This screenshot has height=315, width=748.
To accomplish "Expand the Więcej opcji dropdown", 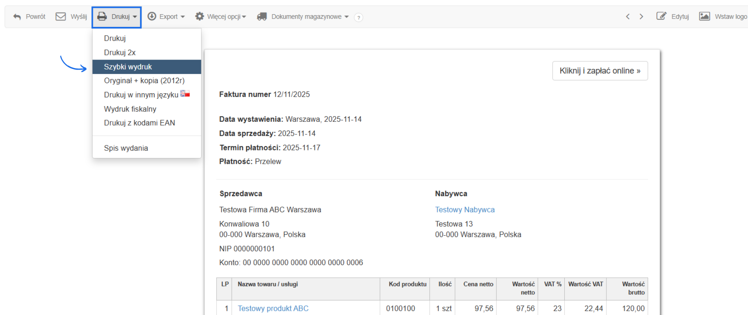I will 244,17.
